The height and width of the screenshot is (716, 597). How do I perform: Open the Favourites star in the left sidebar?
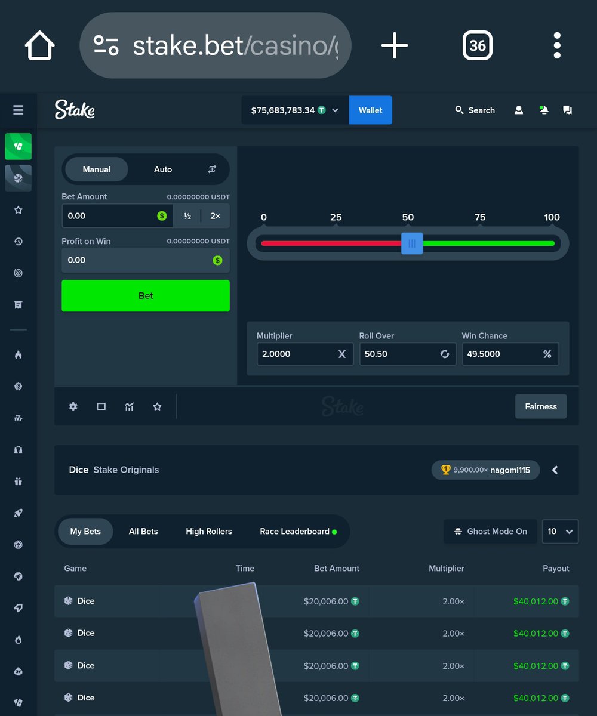click(18, 210)
